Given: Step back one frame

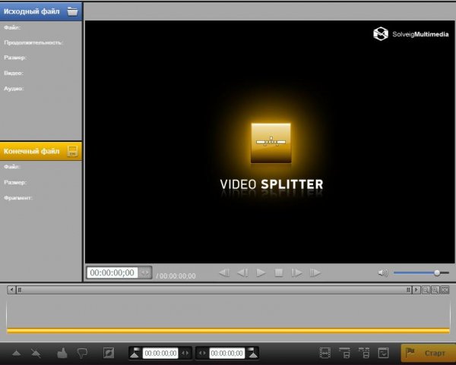Looking at the screenshot, I should [243, 272].
